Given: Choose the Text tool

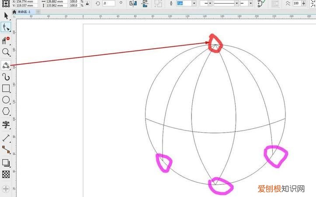Looking at the screenshot, I should click(x=6, y=124).
